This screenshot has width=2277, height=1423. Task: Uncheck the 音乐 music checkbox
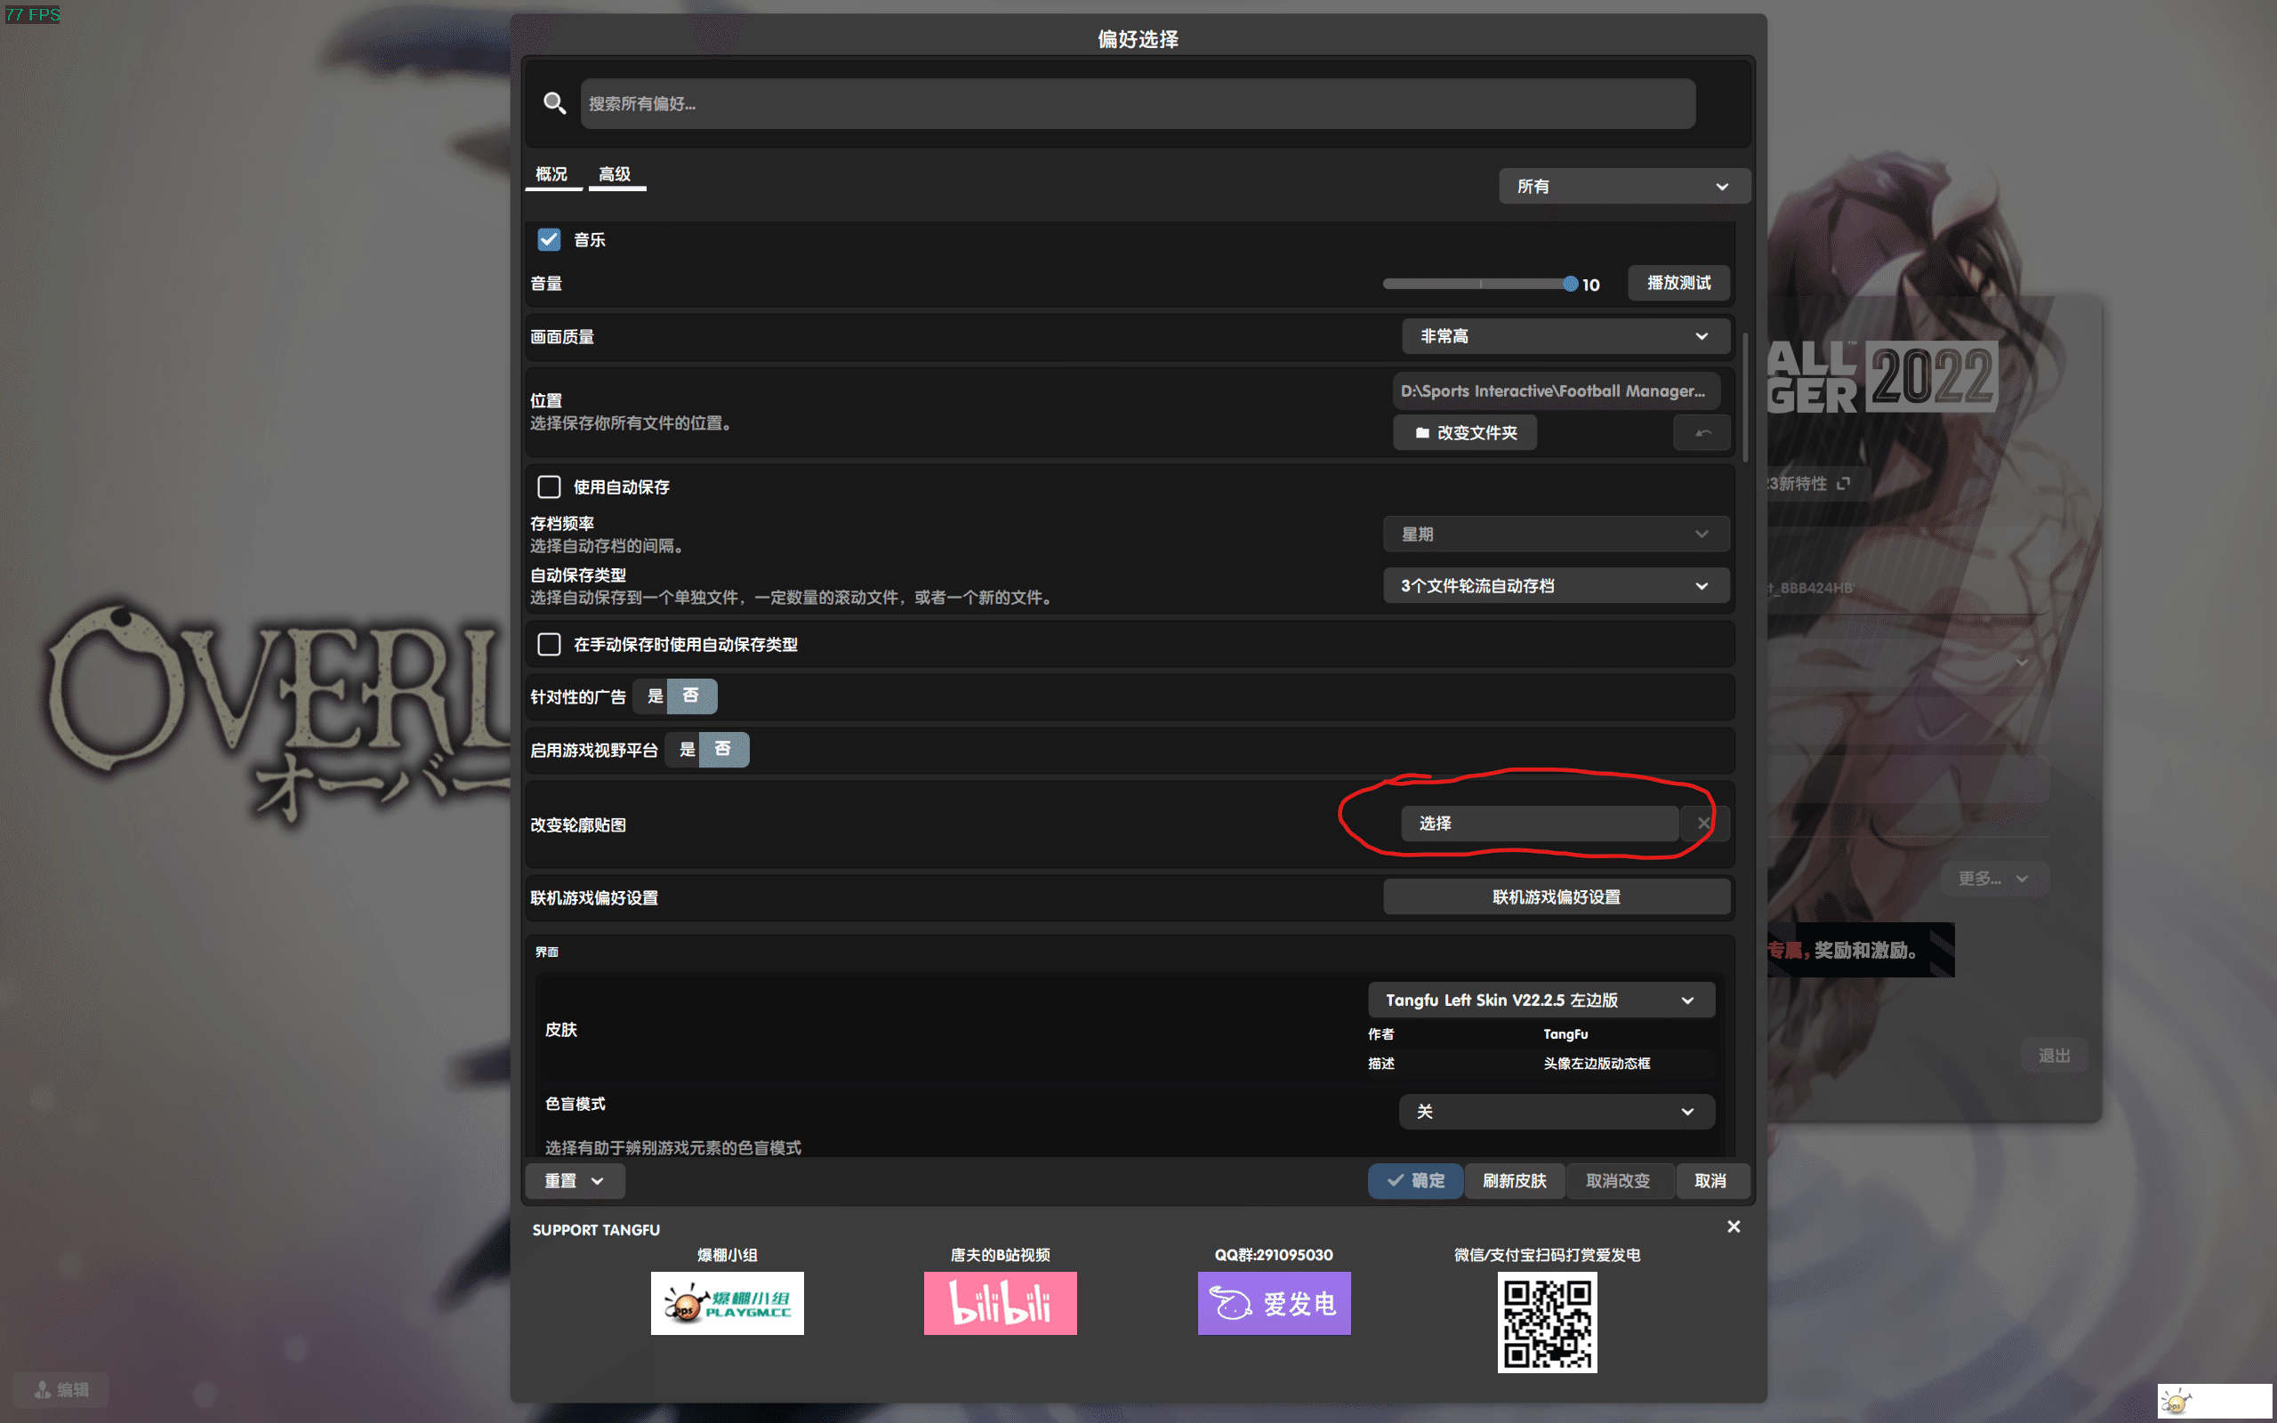[549, 239]
